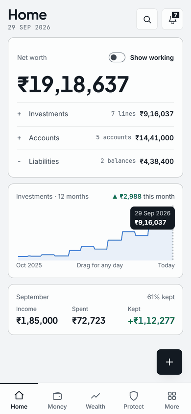Image resolution: width=191 pixels, height=414 pixels.
Task: Click the Spent ₹72,723 value
Action: pos(89,321)
